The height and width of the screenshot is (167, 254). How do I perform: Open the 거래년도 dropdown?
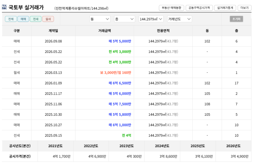tap(179, 19)
